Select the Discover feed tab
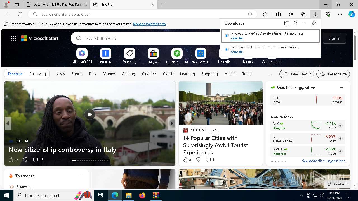The width and height of the screenshot is (358, 201). tap(15, 74)
